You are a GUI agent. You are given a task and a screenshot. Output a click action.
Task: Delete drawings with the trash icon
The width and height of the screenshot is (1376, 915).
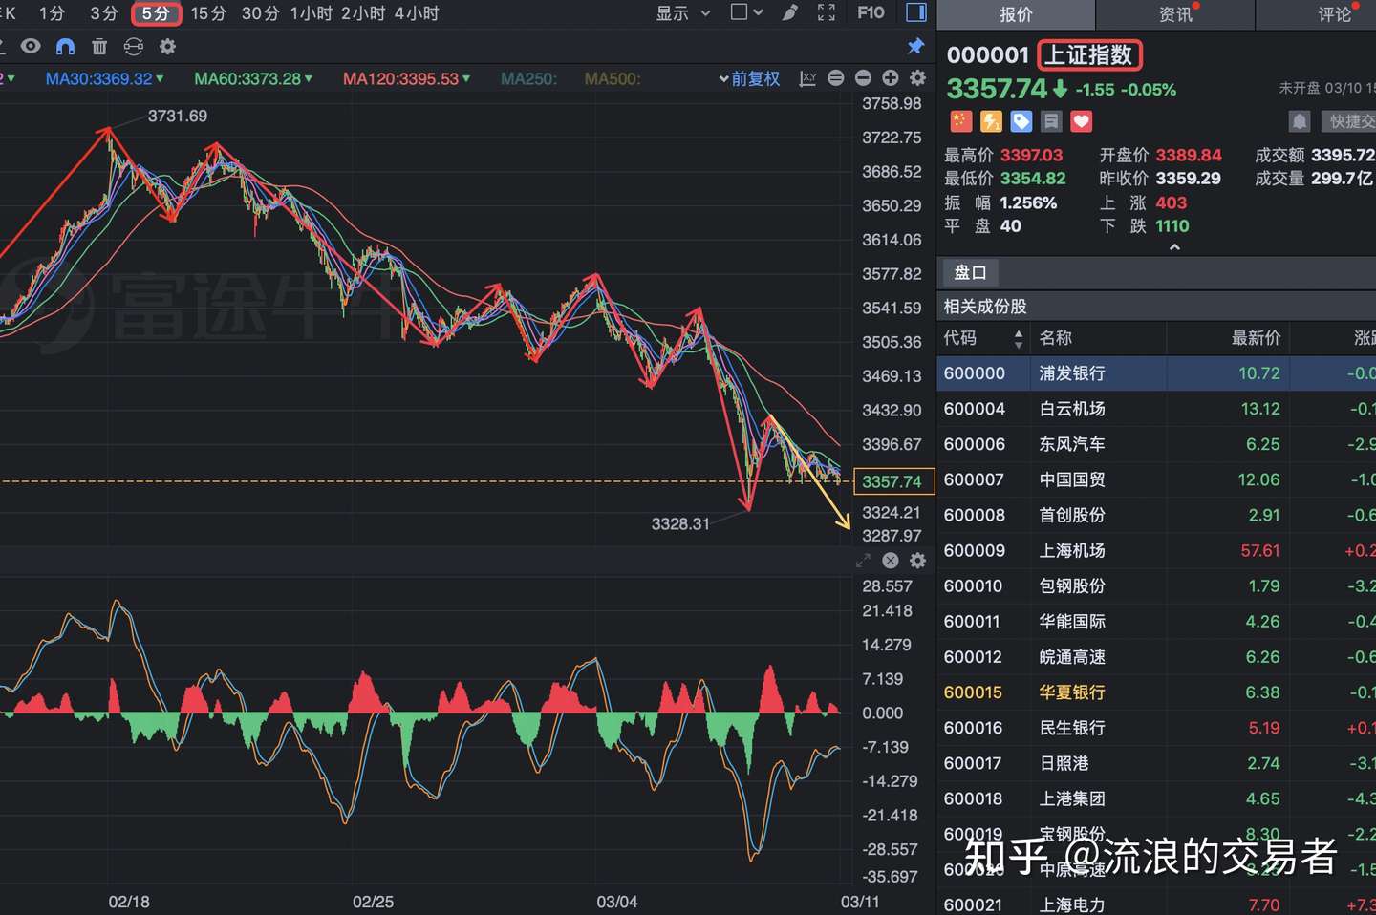pyautogui.click(x=99, y=46)
